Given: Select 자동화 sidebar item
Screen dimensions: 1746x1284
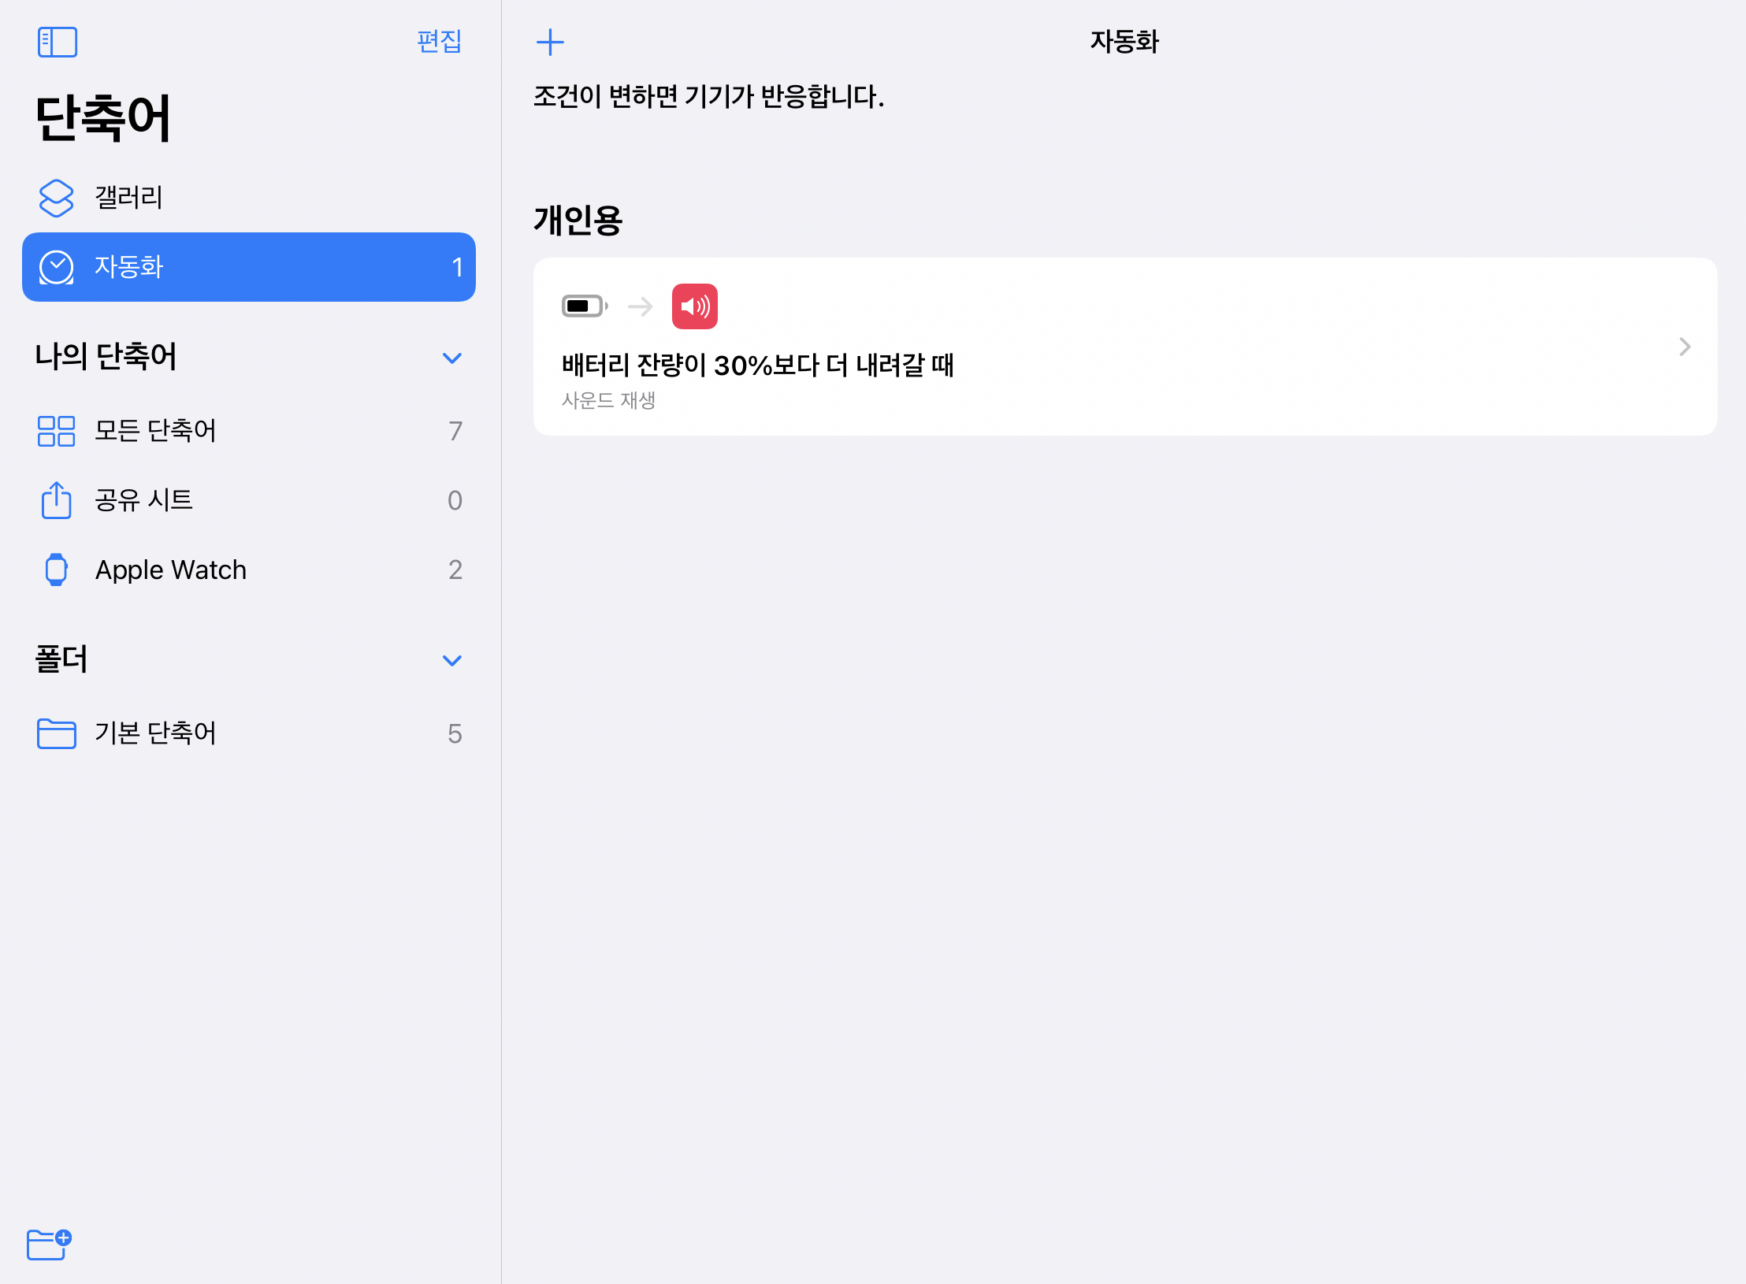Looking at the screenshot, I should tap(249, 267).
